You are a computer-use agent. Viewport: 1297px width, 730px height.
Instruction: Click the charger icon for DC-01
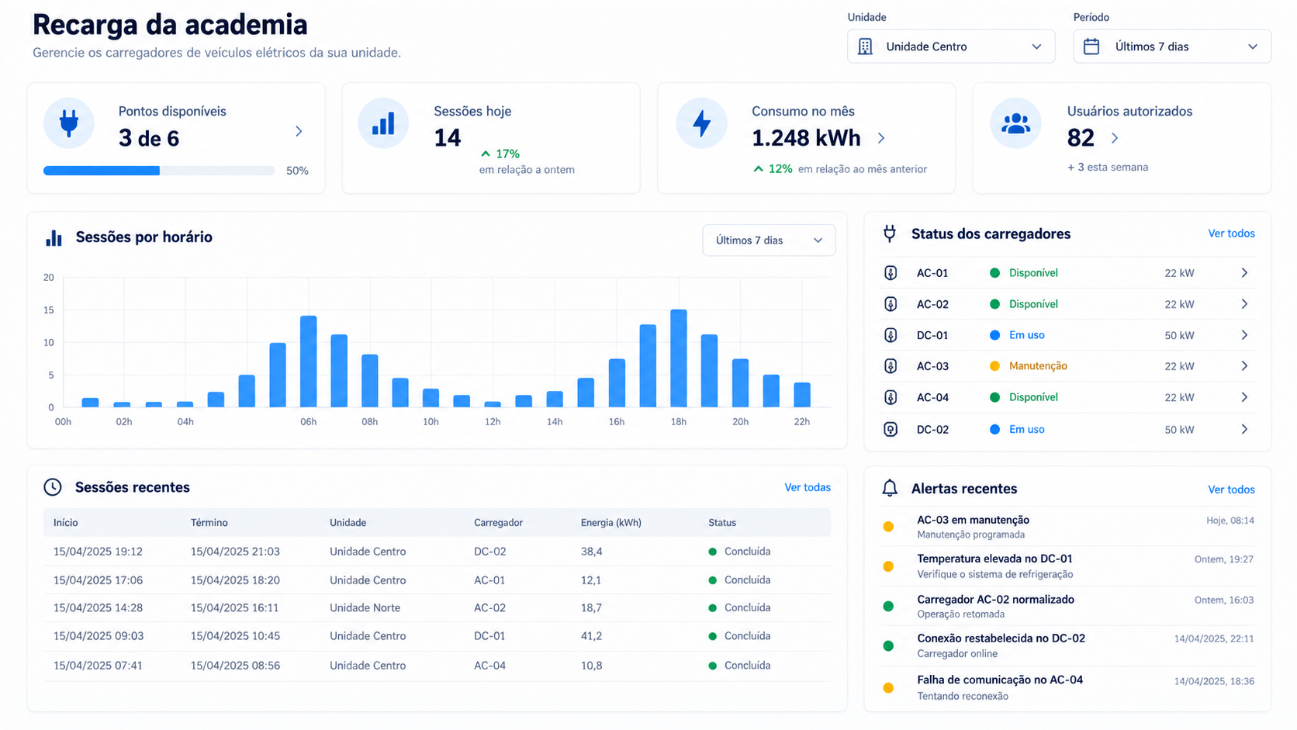tap(891, 335)
